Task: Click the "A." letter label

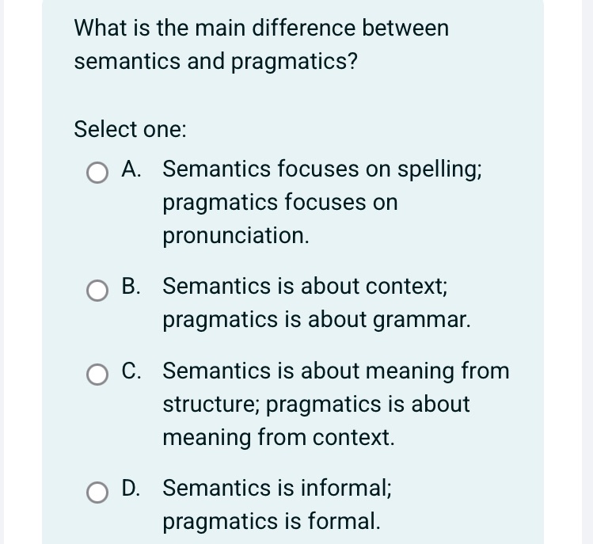Action: tap(133, 169)
